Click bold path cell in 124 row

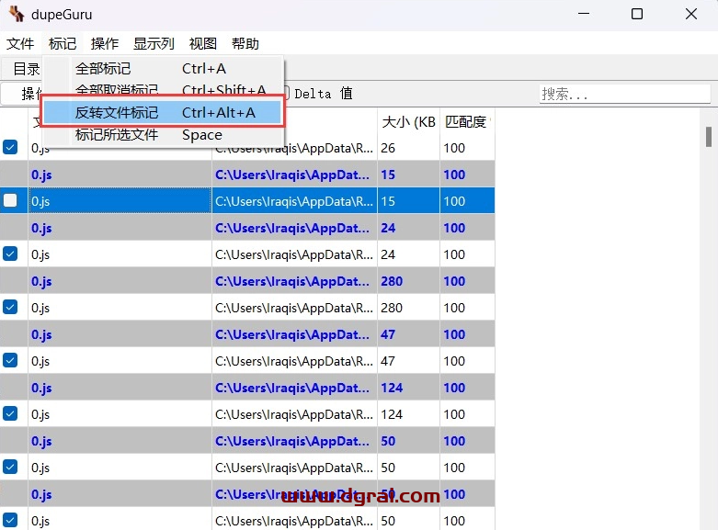[294, 388]
